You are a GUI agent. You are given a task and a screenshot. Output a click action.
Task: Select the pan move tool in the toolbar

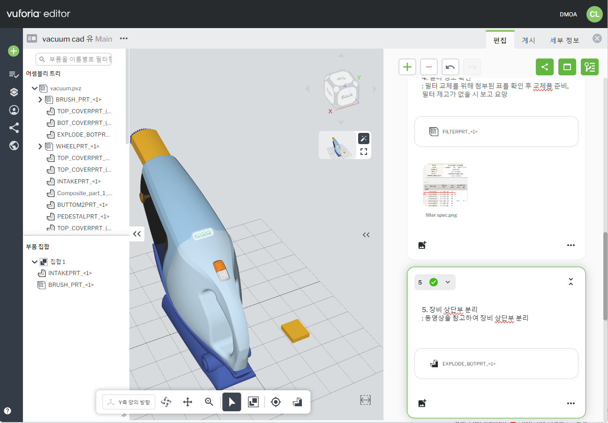point(188,402)
